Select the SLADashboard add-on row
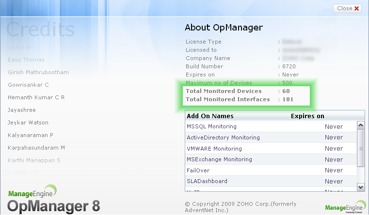 (271, 181)
